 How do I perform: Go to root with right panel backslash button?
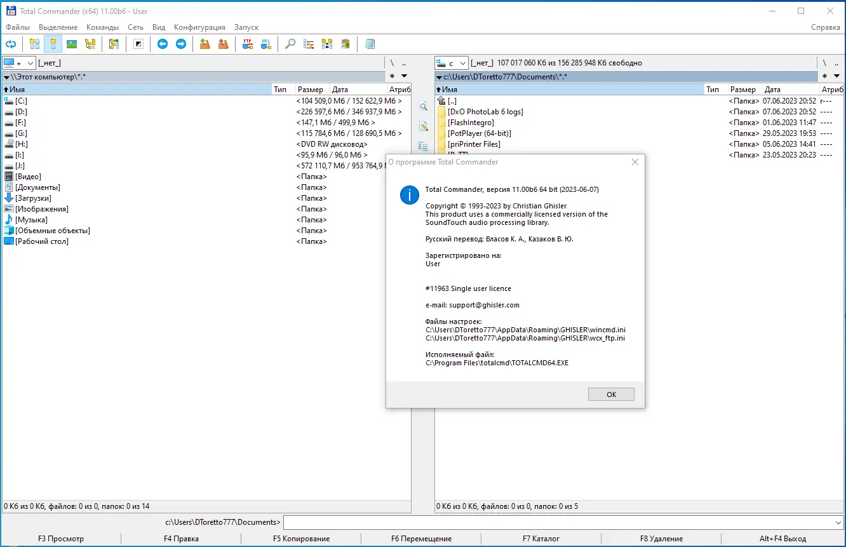pos(824,63)
